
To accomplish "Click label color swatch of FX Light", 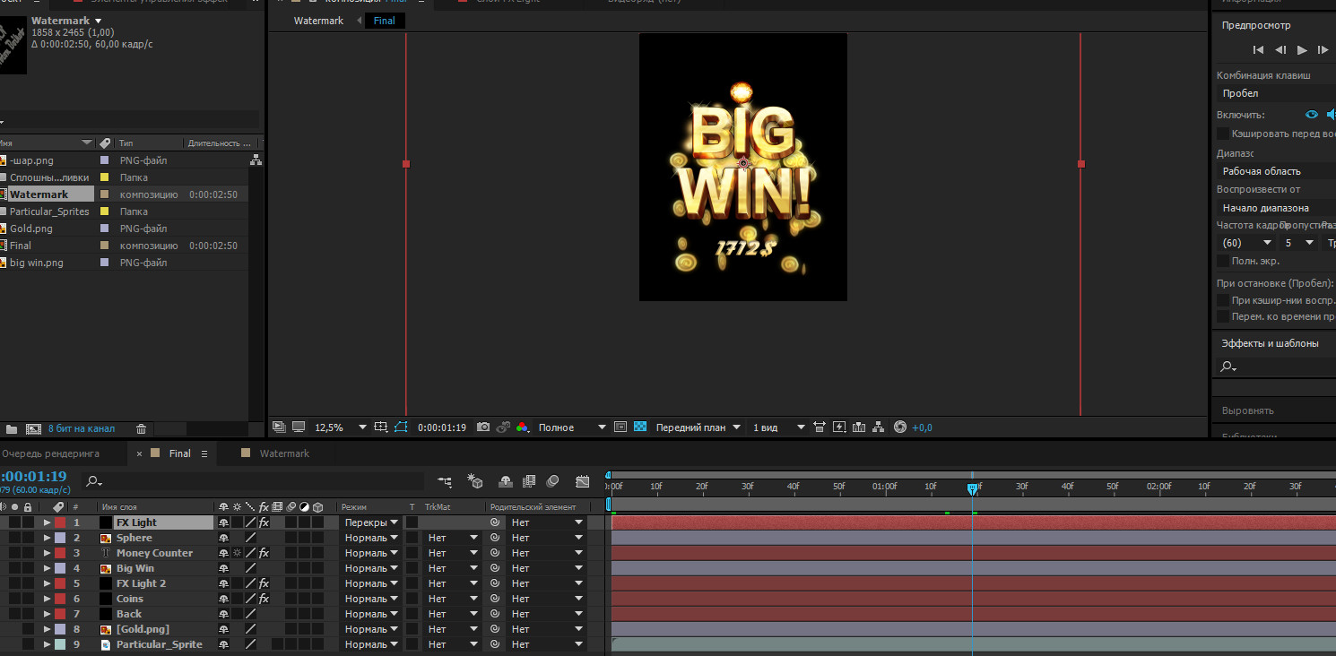I will pyautogui.click(x=60, y=522).
